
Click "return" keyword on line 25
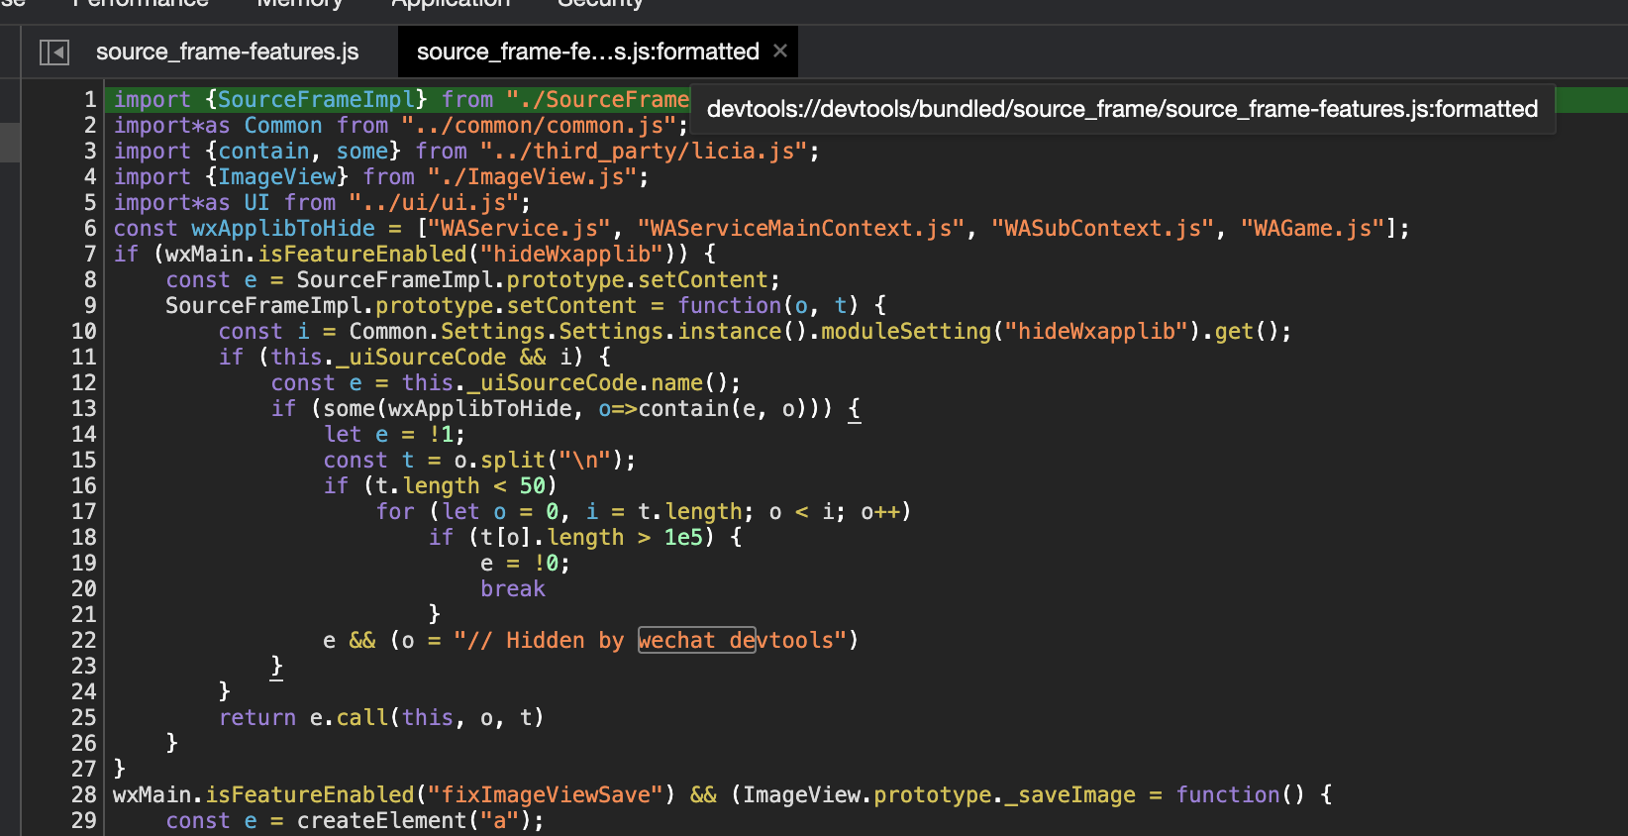tap(257, 717)
